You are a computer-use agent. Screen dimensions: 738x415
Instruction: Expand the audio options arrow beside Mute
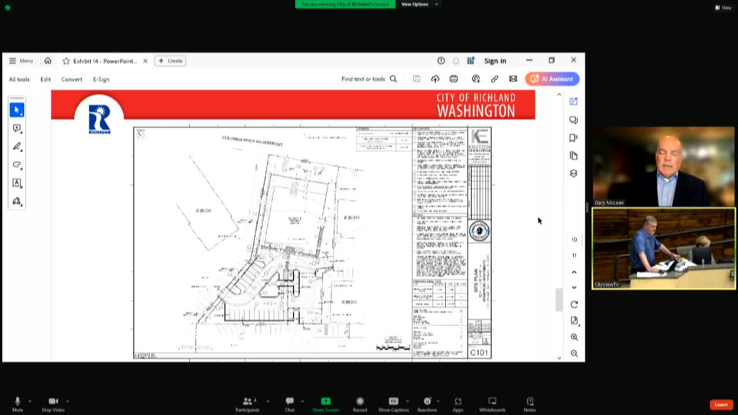pyautogui.click(x=30, y=401)
